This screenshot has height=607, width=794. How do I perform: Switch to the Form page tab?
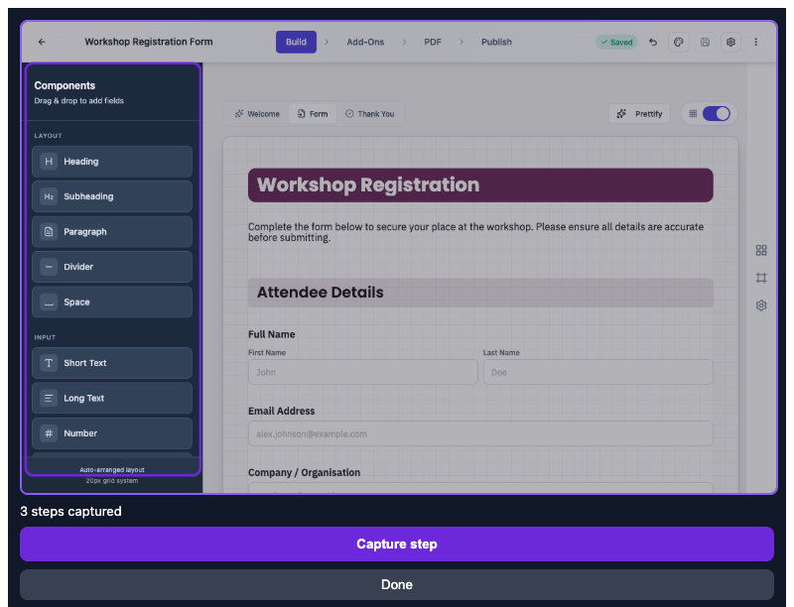point(313,114)
